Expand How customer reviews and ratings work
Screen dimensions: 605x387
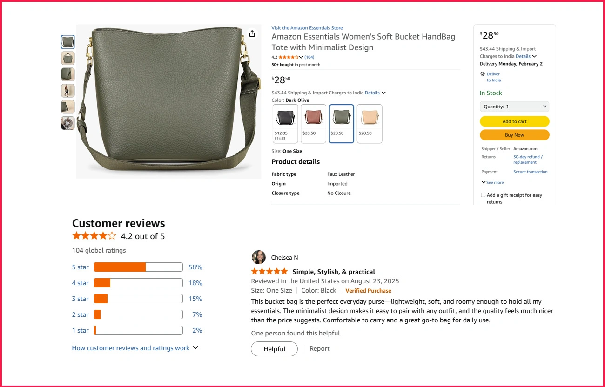pyautogui.click(x=135, y=348)
